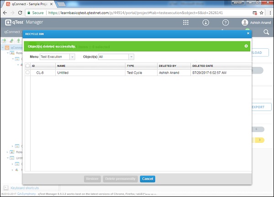Viewport: 274px width, 197px height.
Task: Open the Object(s) All dropdown
Action: click(116, 57)
